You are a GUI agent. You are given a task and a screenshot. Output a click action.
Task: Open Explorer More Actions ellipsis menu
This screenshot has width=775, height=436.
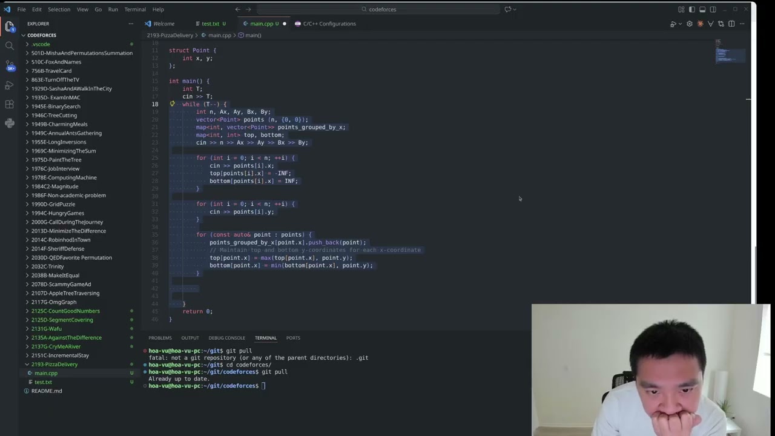[131, 24]
